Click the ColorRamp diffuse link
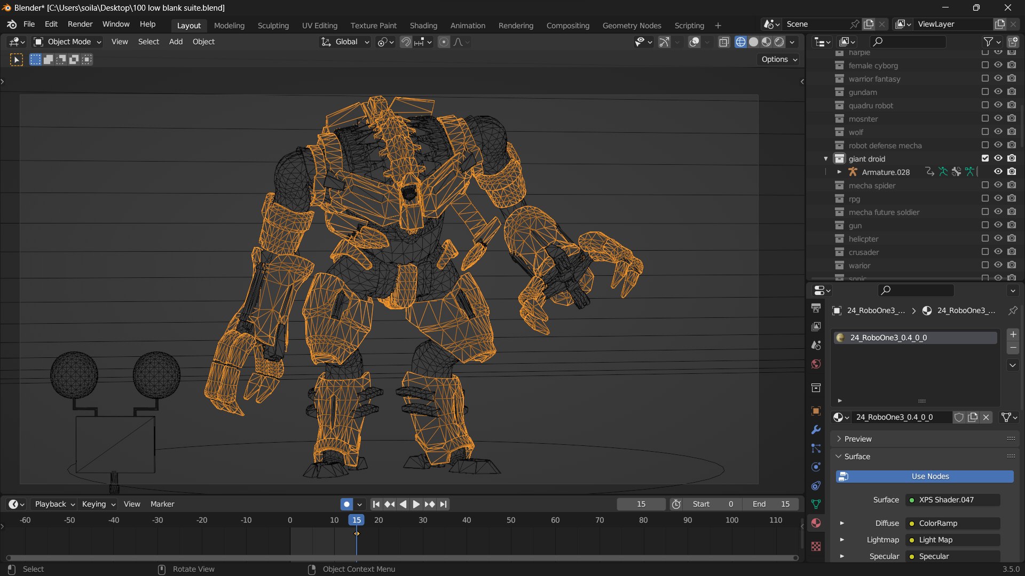Image resolution: width=1025 pixels, height=576 pixels. 953,523
